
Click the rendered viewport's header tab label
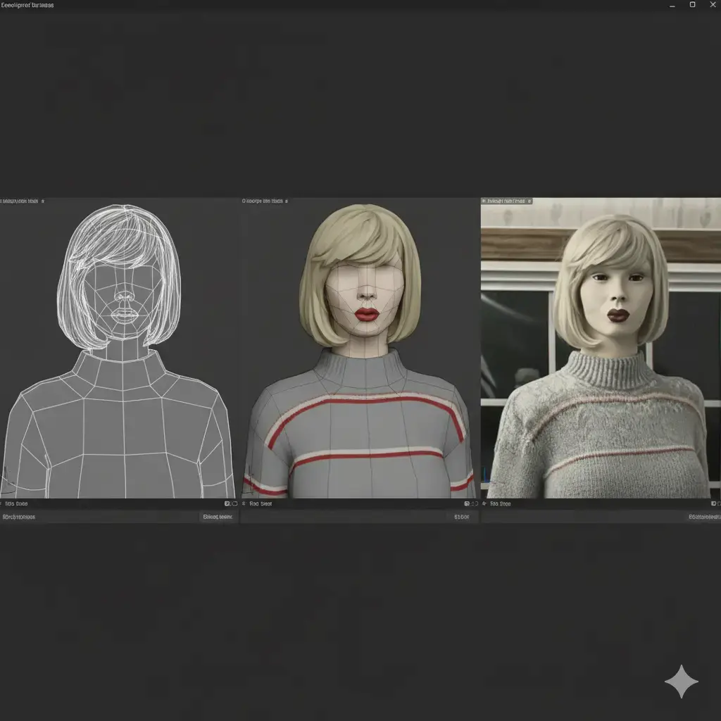503,201
